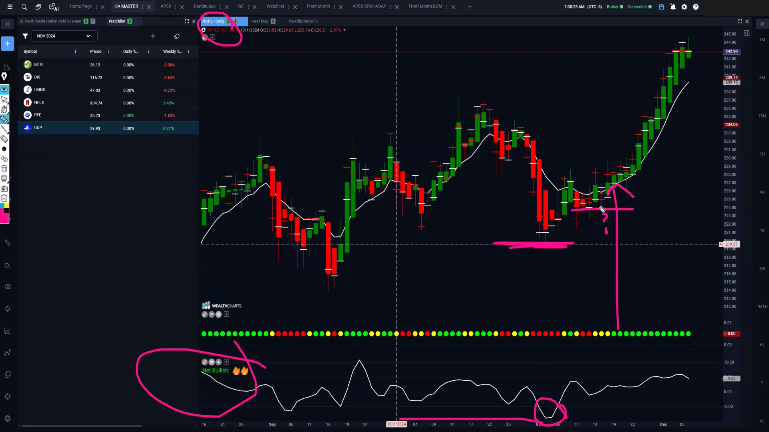Select the NFLX watchlist row
769x432 pixels.
point(108,103)
